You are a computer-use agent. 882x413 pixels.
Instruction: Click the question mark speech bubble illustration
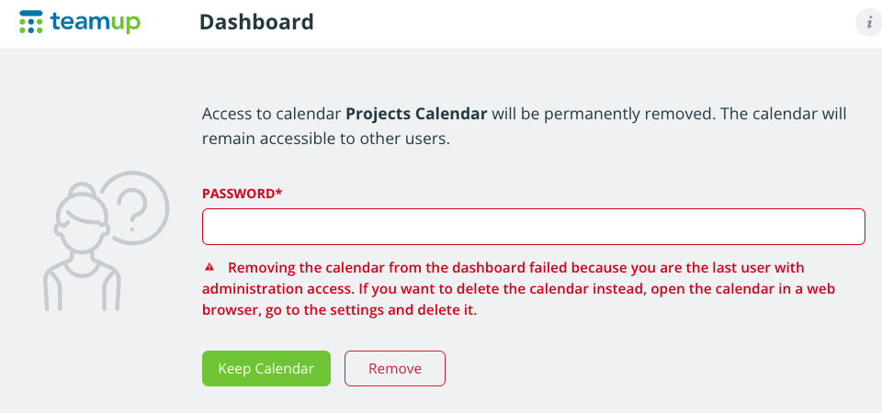[133, 208]
